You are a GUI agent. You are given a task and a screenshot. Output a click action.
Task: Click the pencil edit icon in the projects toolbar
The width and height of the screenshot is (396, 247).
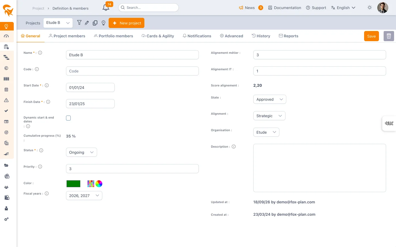point(87,23)
